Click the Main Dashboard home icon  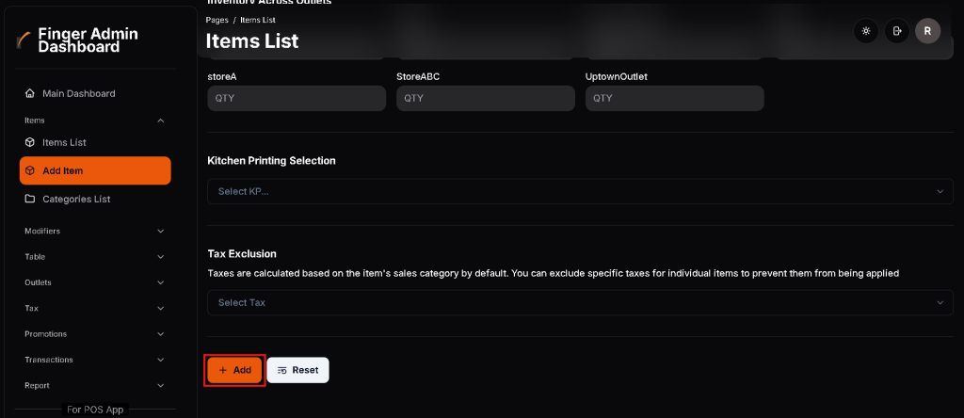coord(30,93)
